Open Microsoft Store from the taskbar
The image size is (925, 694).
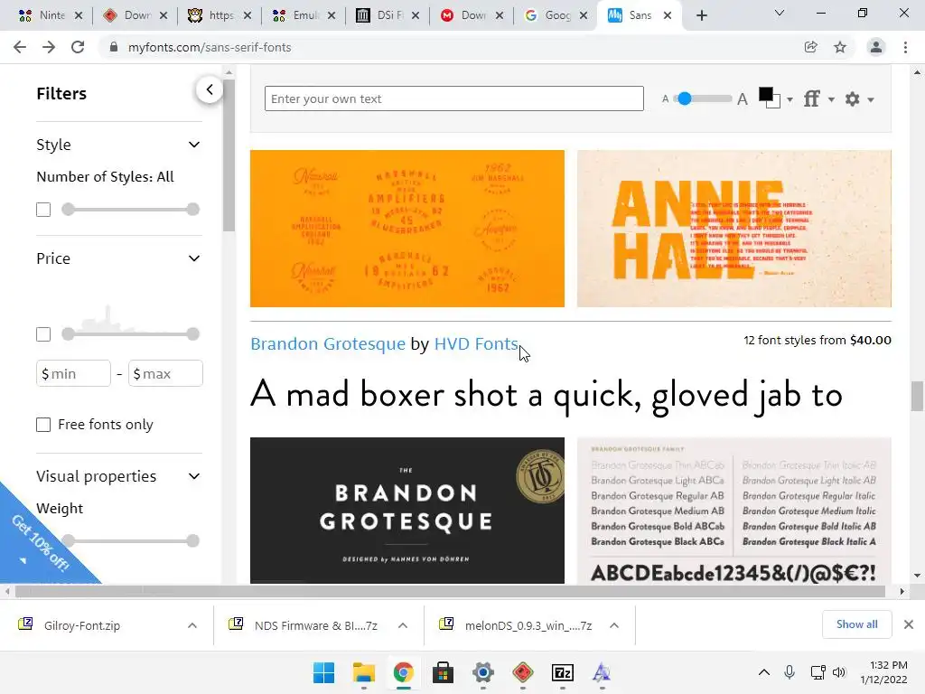[x=443, y=672]
